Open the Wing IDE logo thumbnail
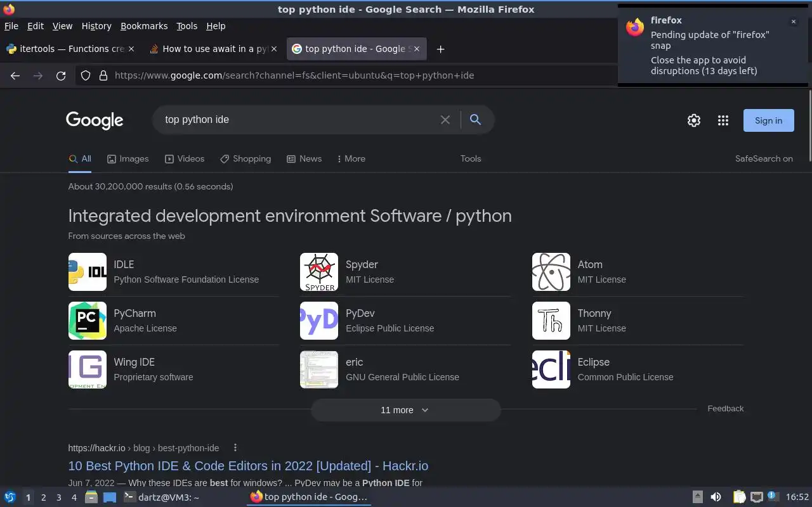 pyautogui.click(x=88, y=369)
